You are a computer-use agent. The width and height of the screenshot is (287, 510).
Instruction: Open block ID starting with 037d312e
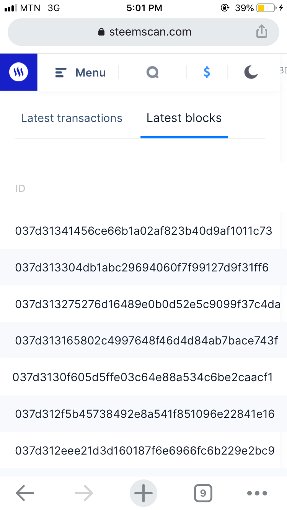click(145, 451)
